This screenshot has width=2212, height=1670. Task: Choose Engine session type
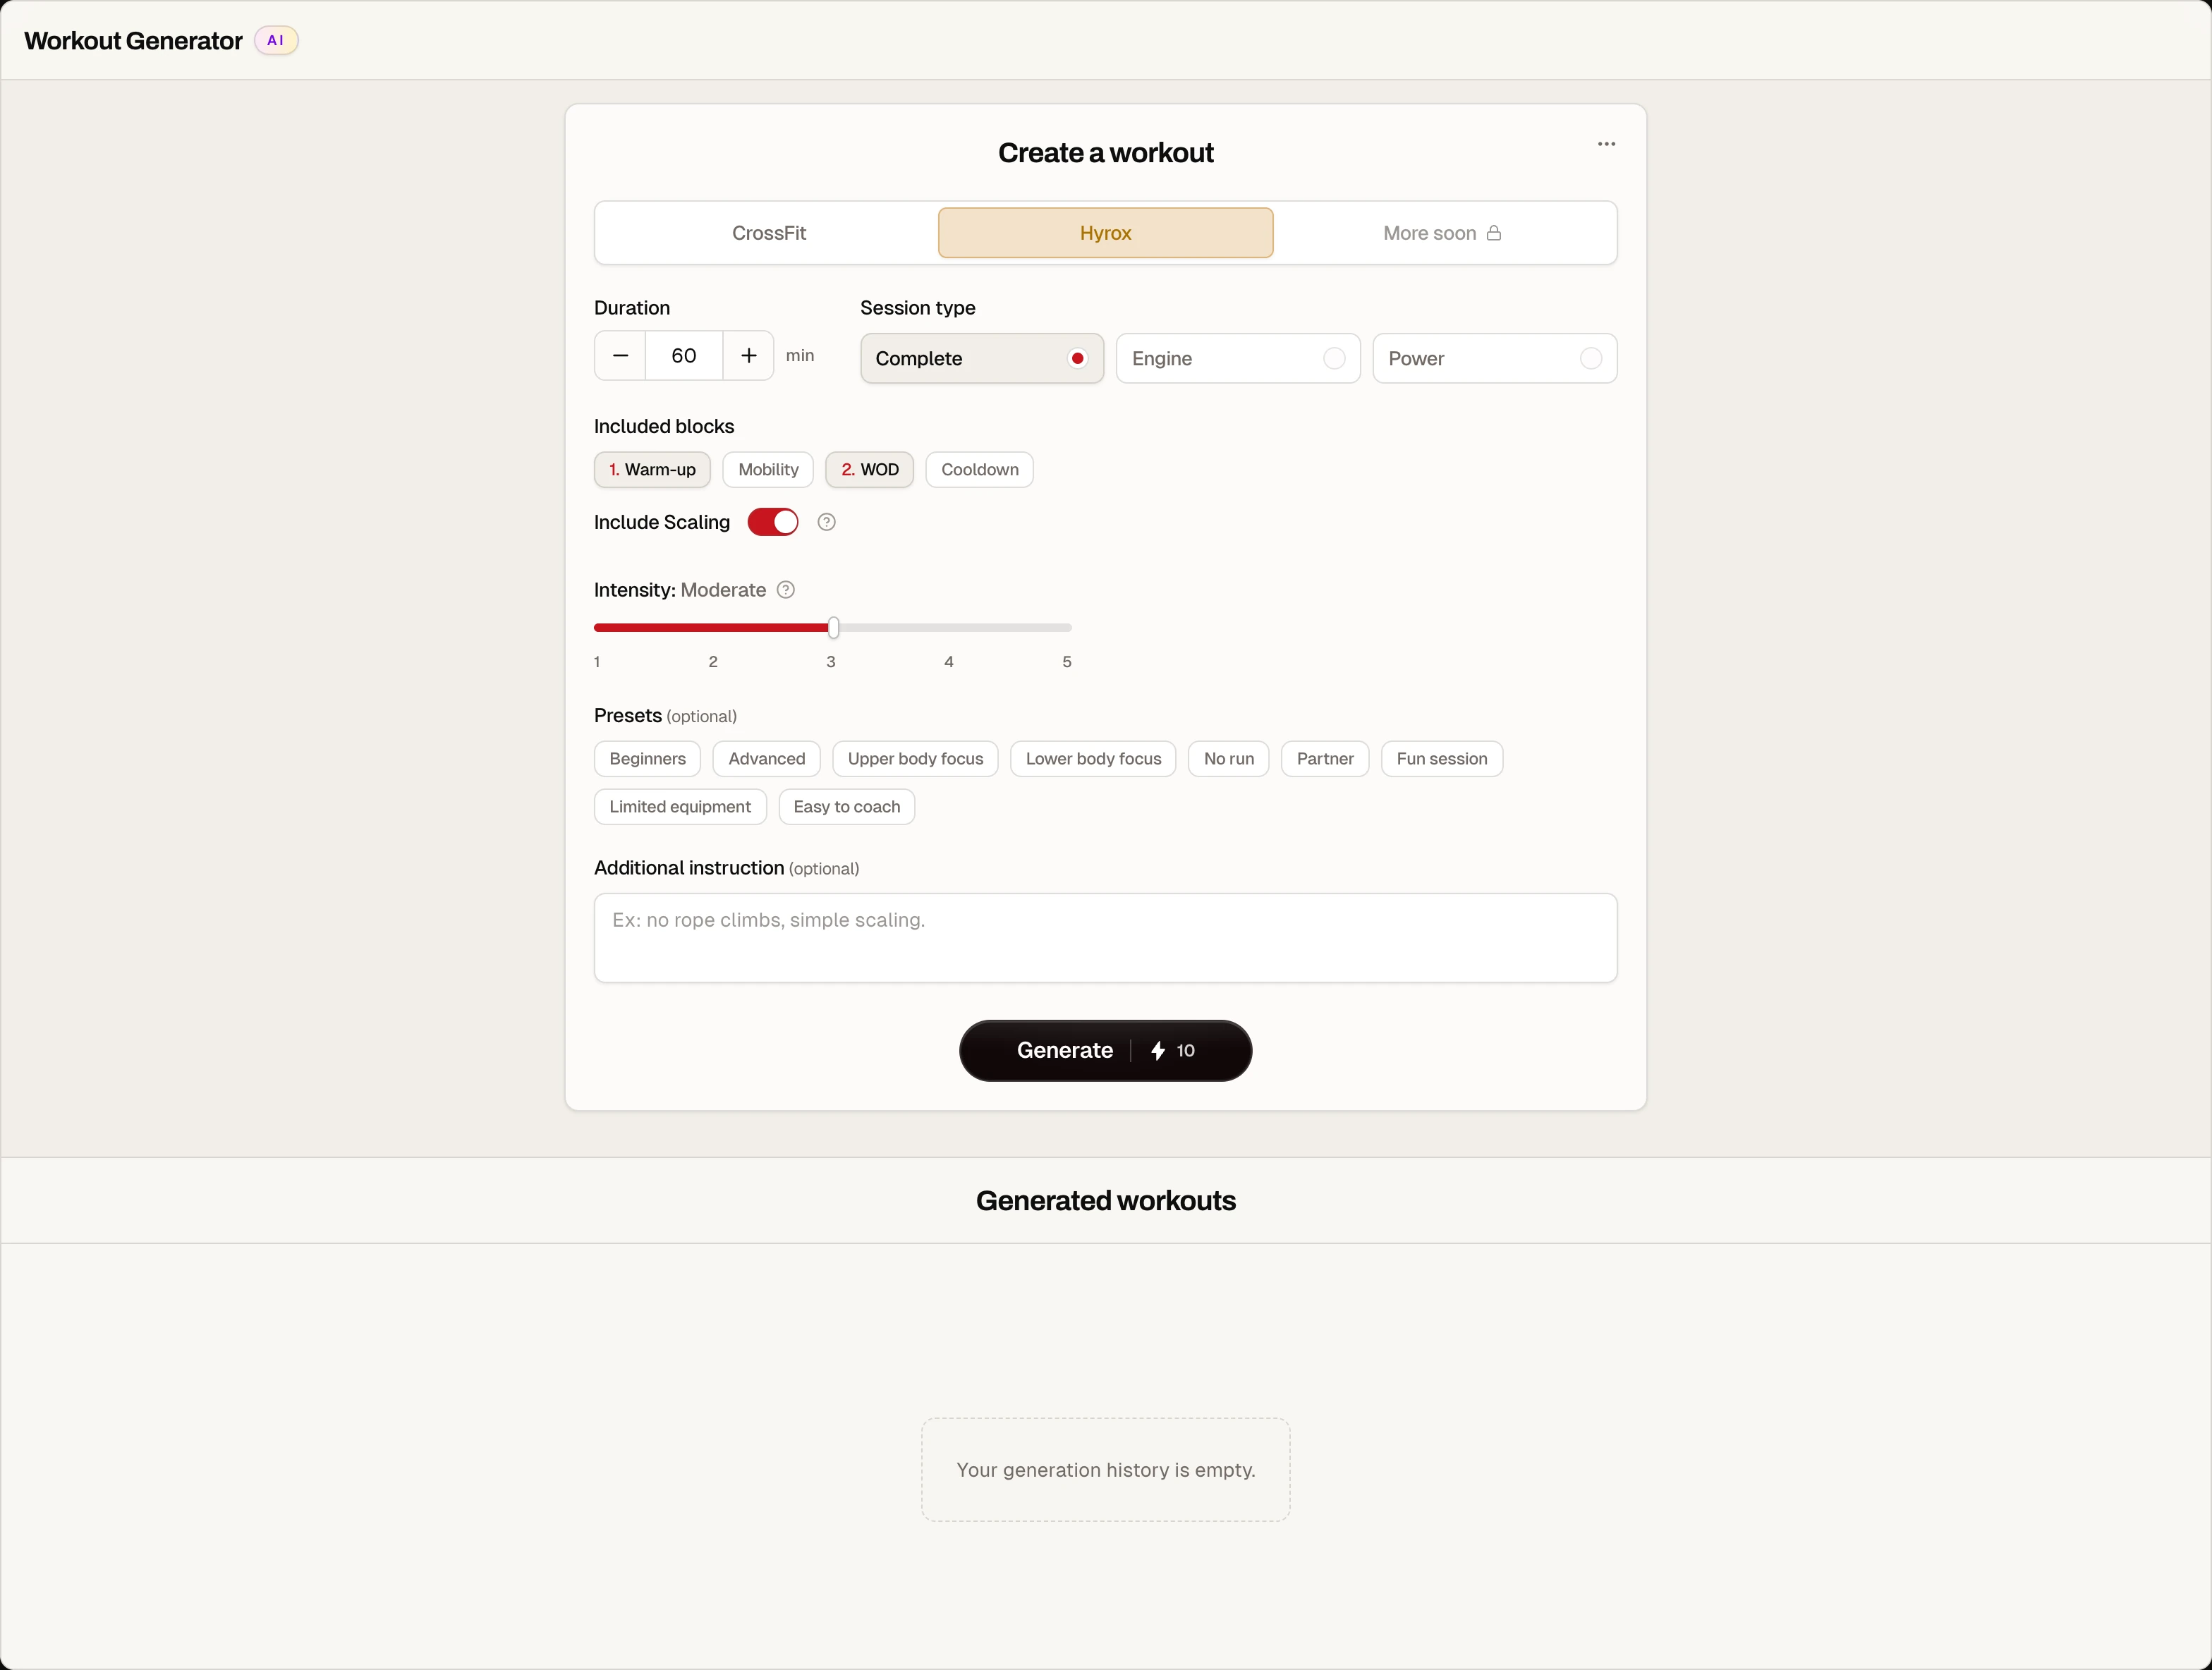click(1238, 358)
